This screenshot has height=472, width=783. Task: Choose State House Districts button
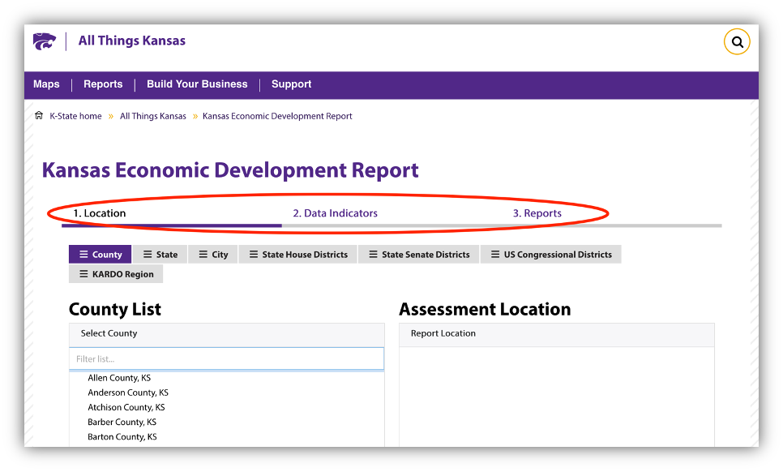[x=298, y=254]
